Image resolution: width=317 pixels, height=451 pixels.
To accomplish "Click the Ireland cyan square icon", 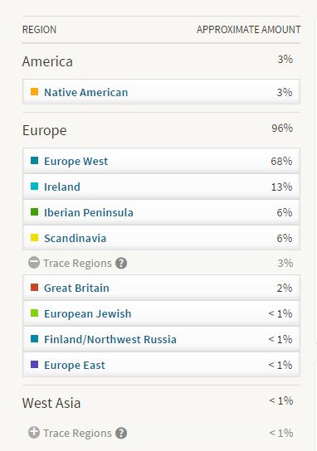I will [35, 187].
